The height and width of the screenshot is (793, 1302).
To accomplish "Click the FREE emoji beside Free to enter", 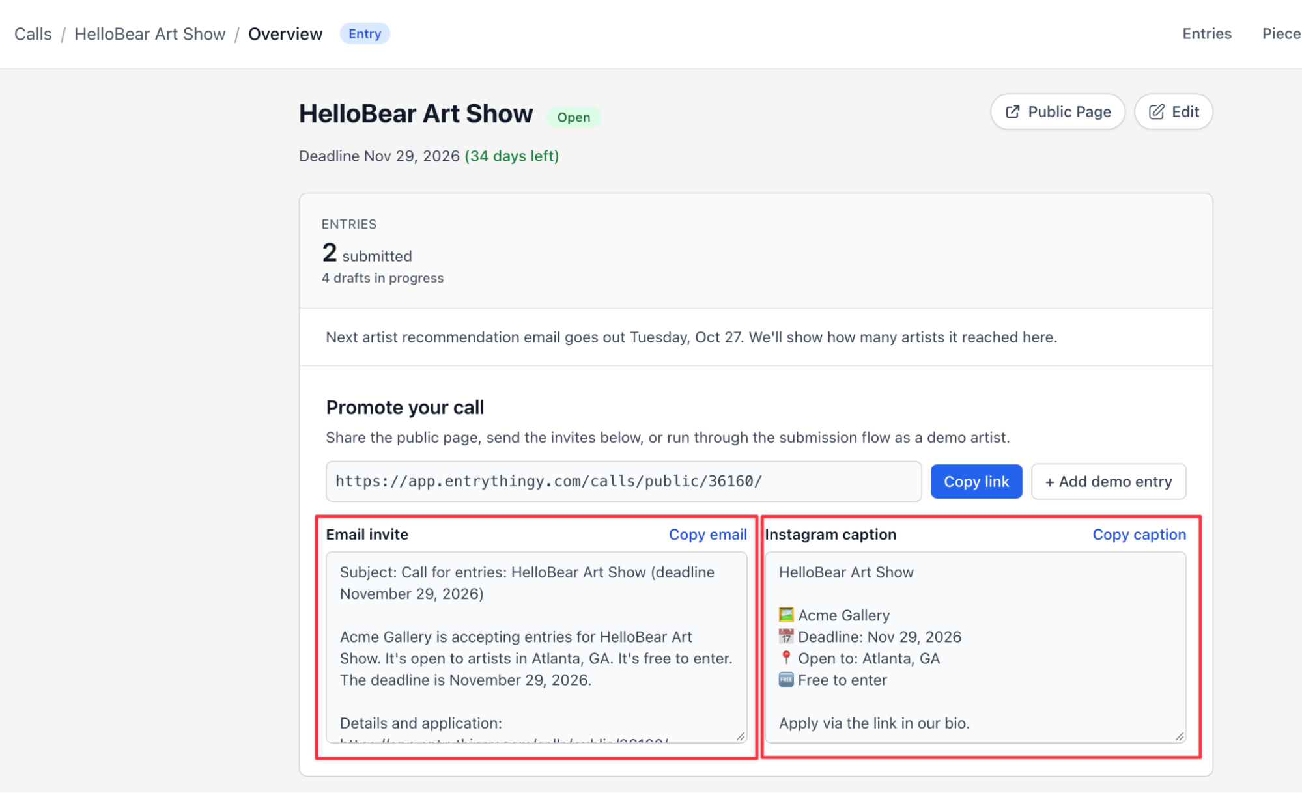I will tap(786, 680).
